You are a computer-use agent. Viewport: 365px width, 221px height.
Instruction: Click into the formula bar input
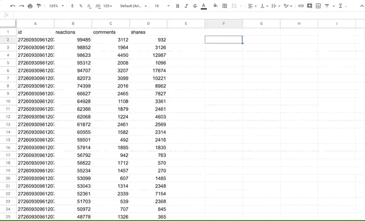(189, 15)
